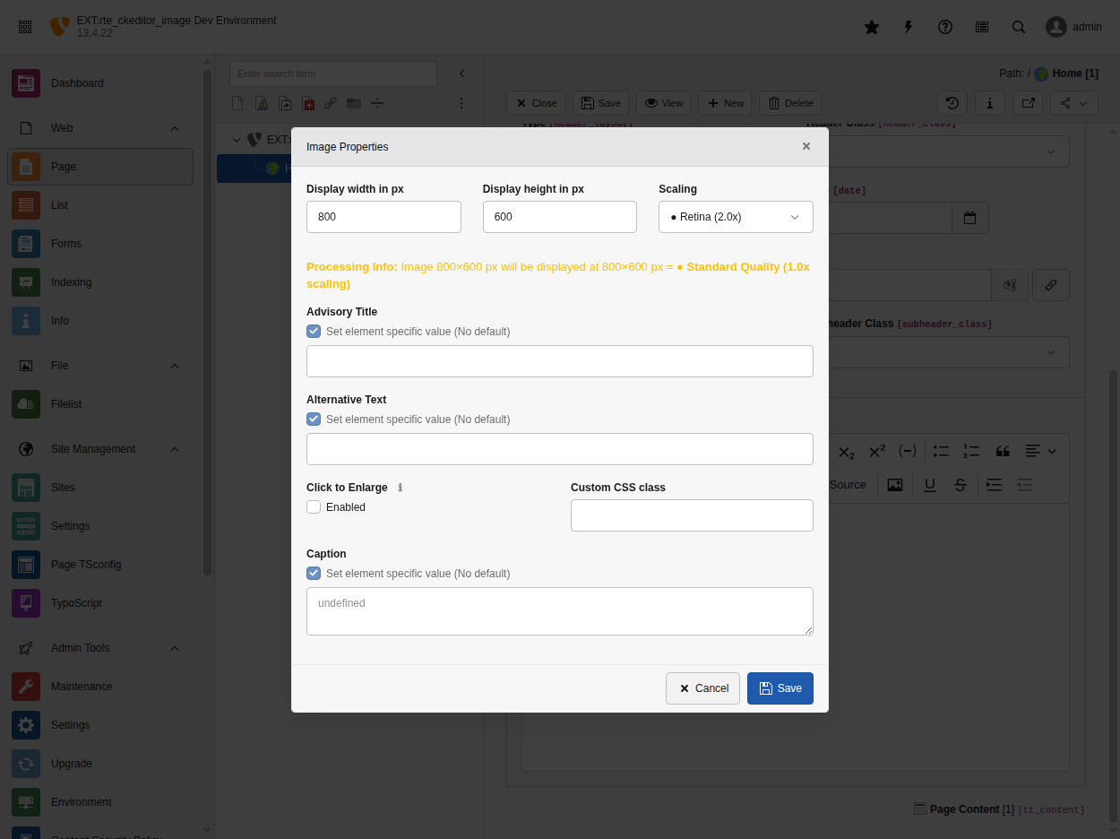
Task: Apply block quote formatting
Action: pyautogui.click(x=1003, y=451)
